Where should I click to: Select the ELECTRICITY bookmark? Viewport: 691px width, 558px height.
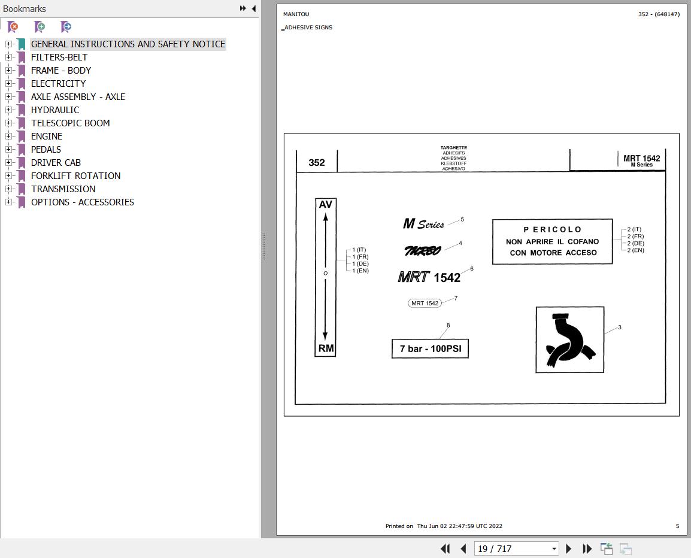click(x=58, y=84)
